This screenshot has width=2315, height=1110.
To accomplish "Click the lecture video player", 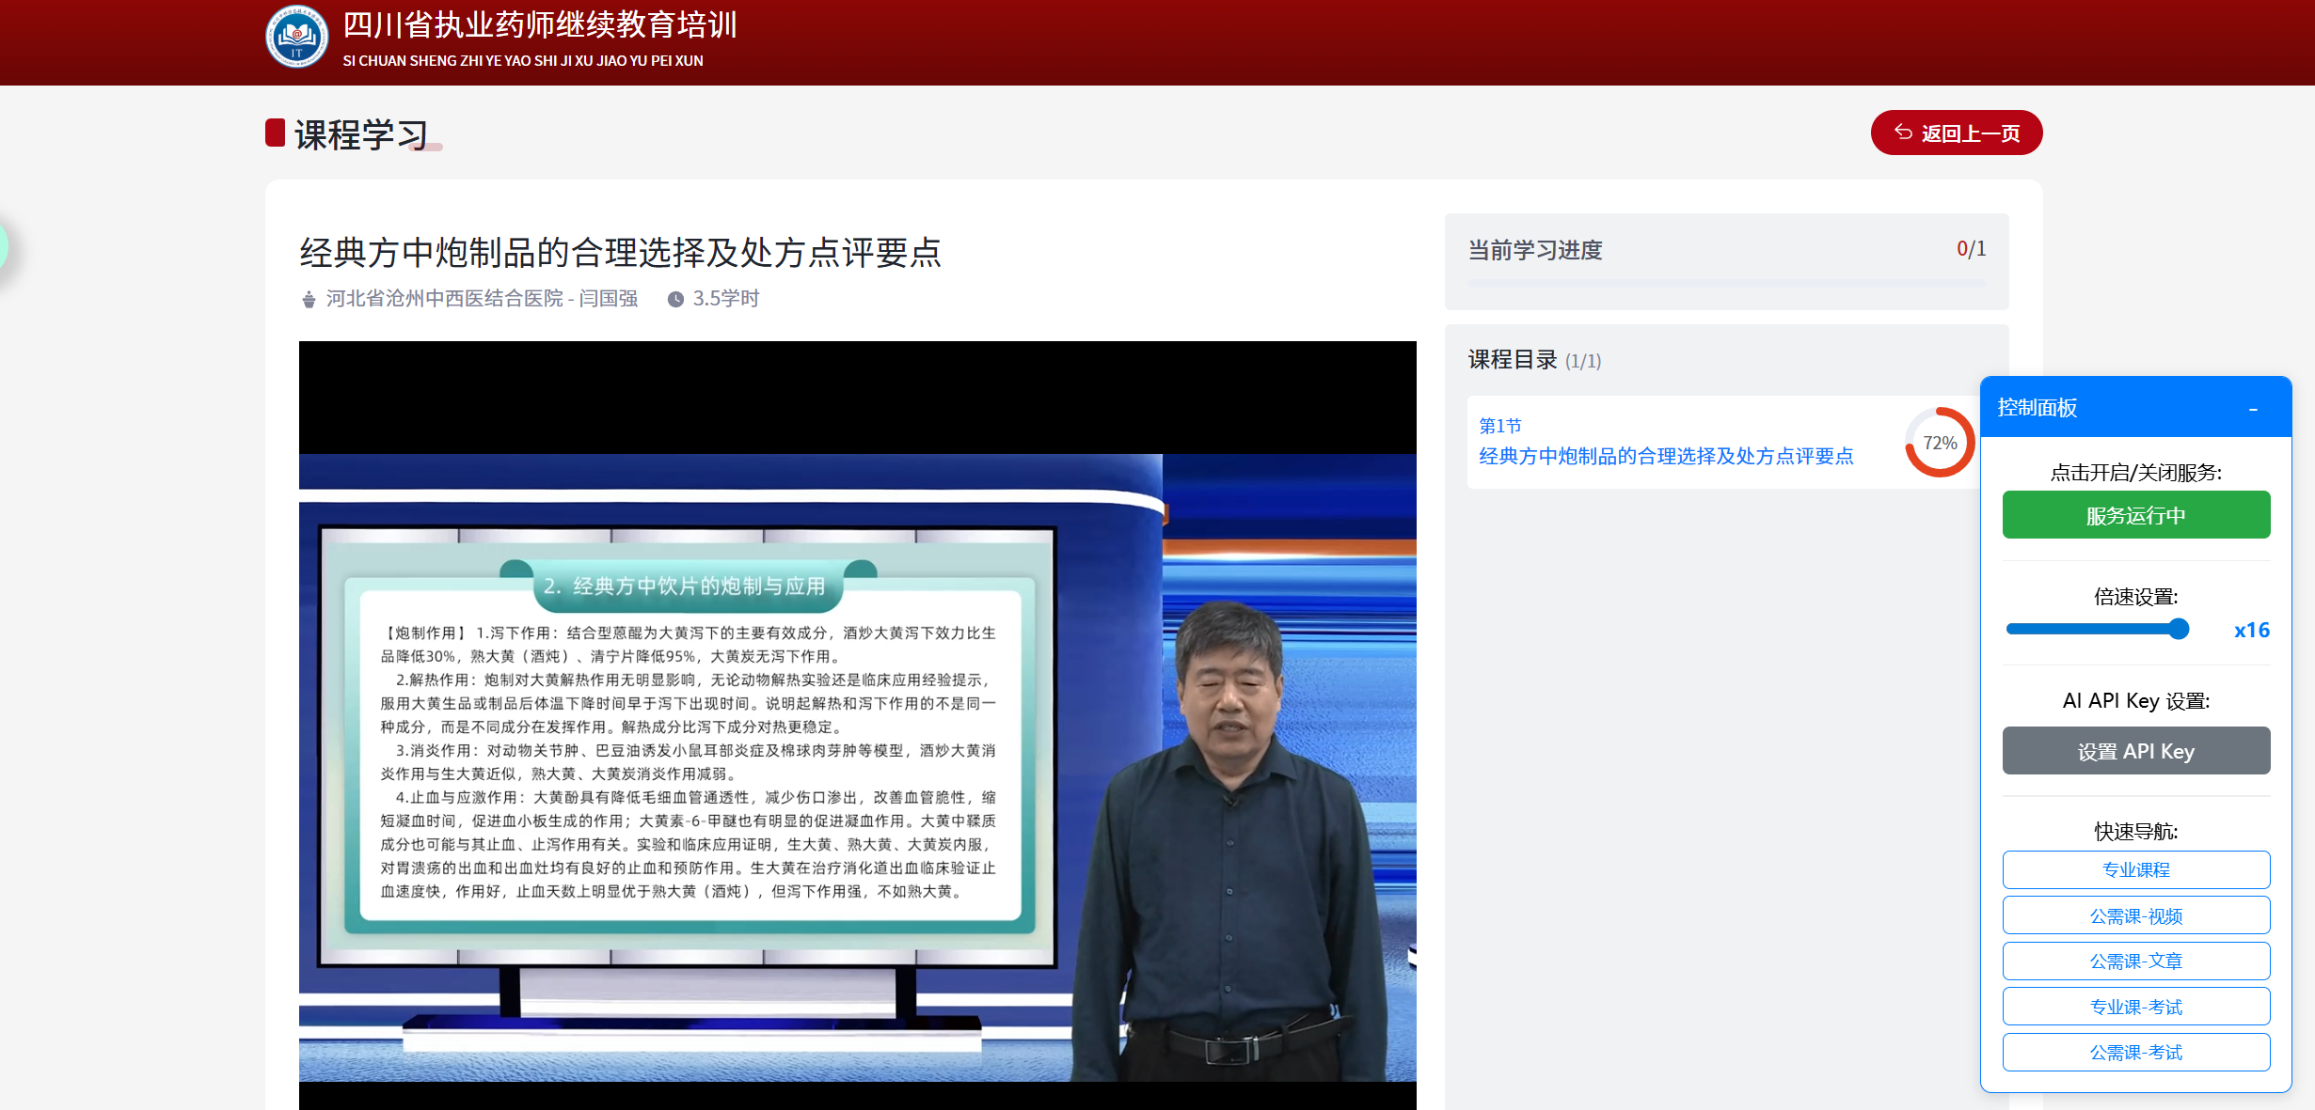I will pos(857,724).
